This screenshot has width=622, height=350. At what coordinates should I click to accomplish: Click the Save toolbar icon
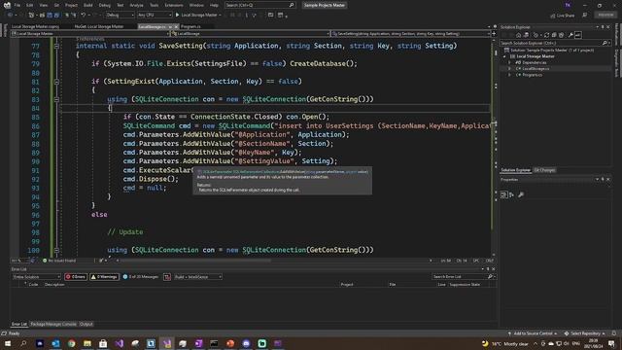click(50, 15)
